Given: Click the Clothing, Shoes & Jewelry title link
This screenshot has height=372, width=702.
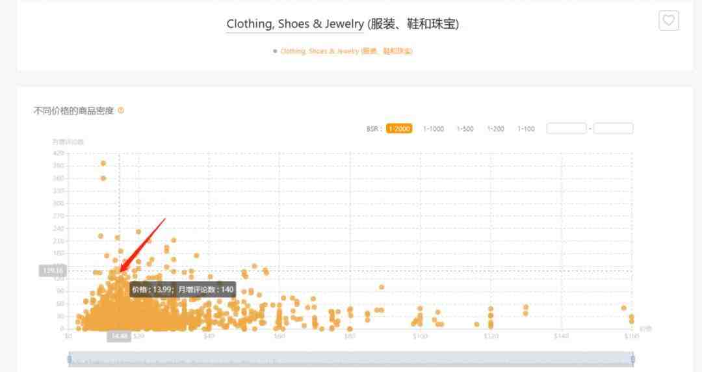Looking at the screenshot, I should coord(295,24).
